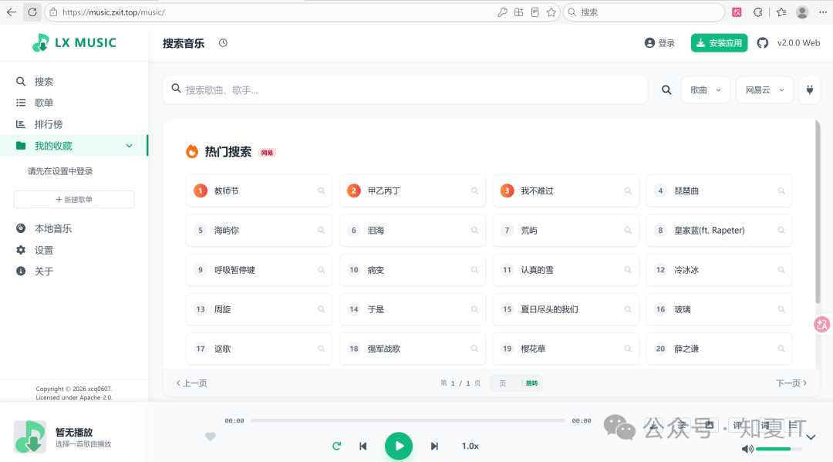Open the player download button
This screenshot has width=833, height=462.
click(x=654, y=425)
